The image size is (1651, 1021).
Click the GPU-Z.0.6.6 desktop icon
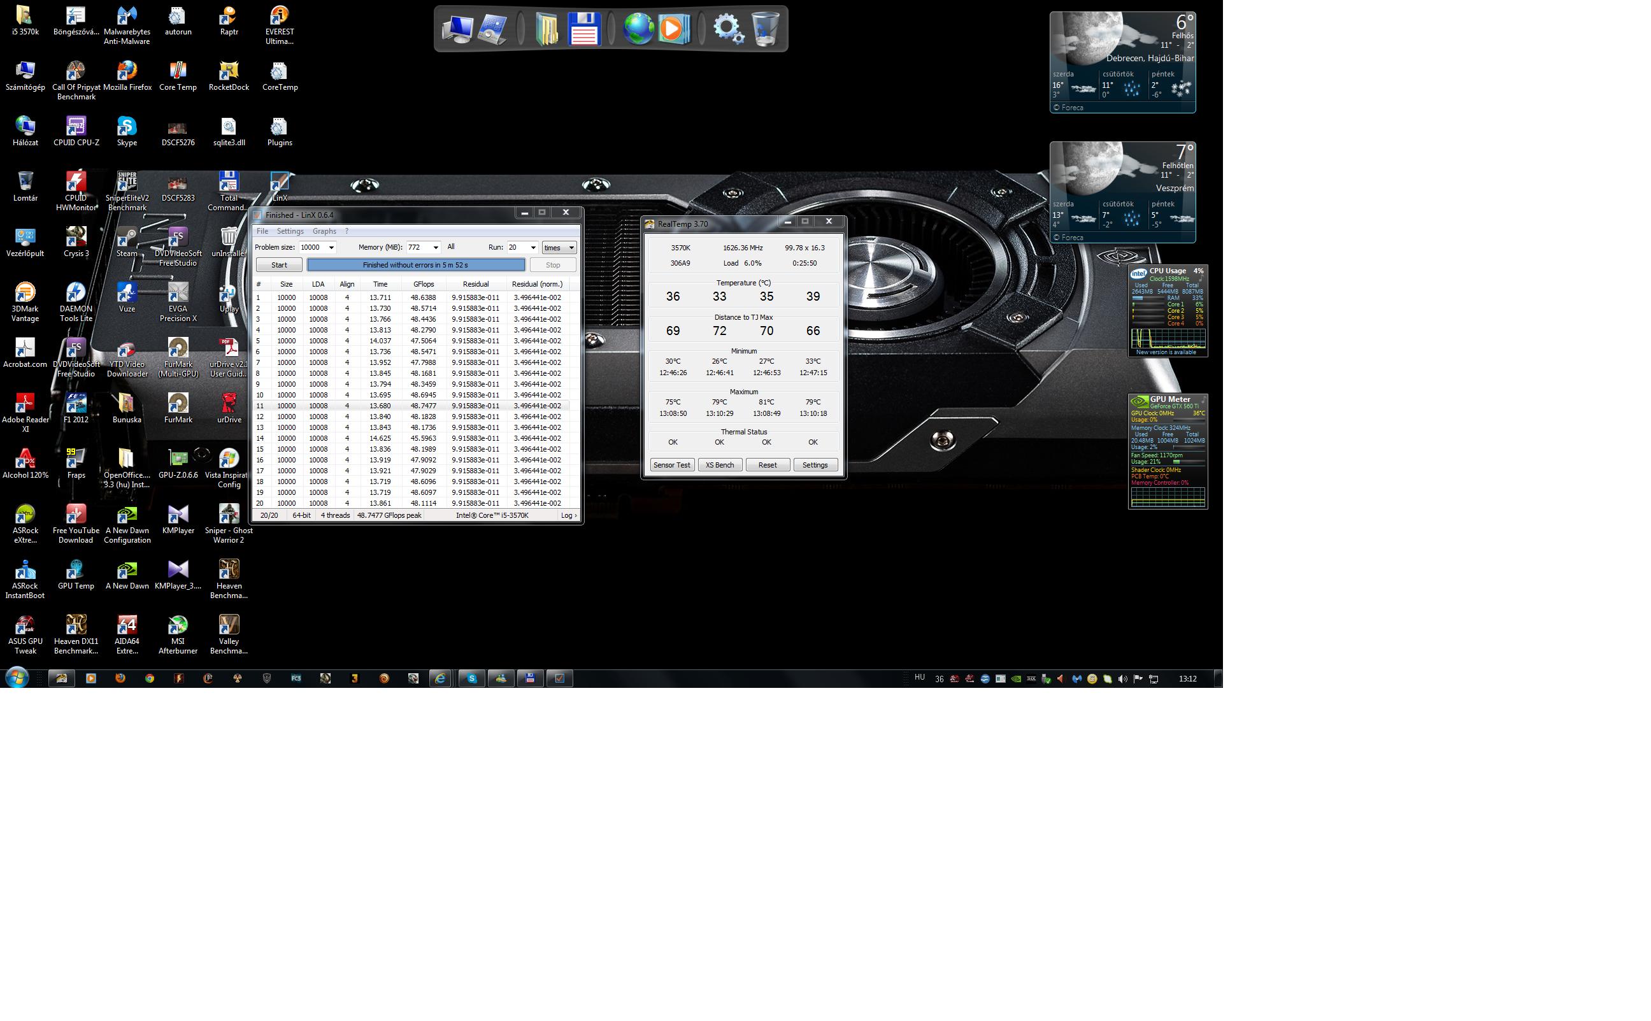(178, 459)
